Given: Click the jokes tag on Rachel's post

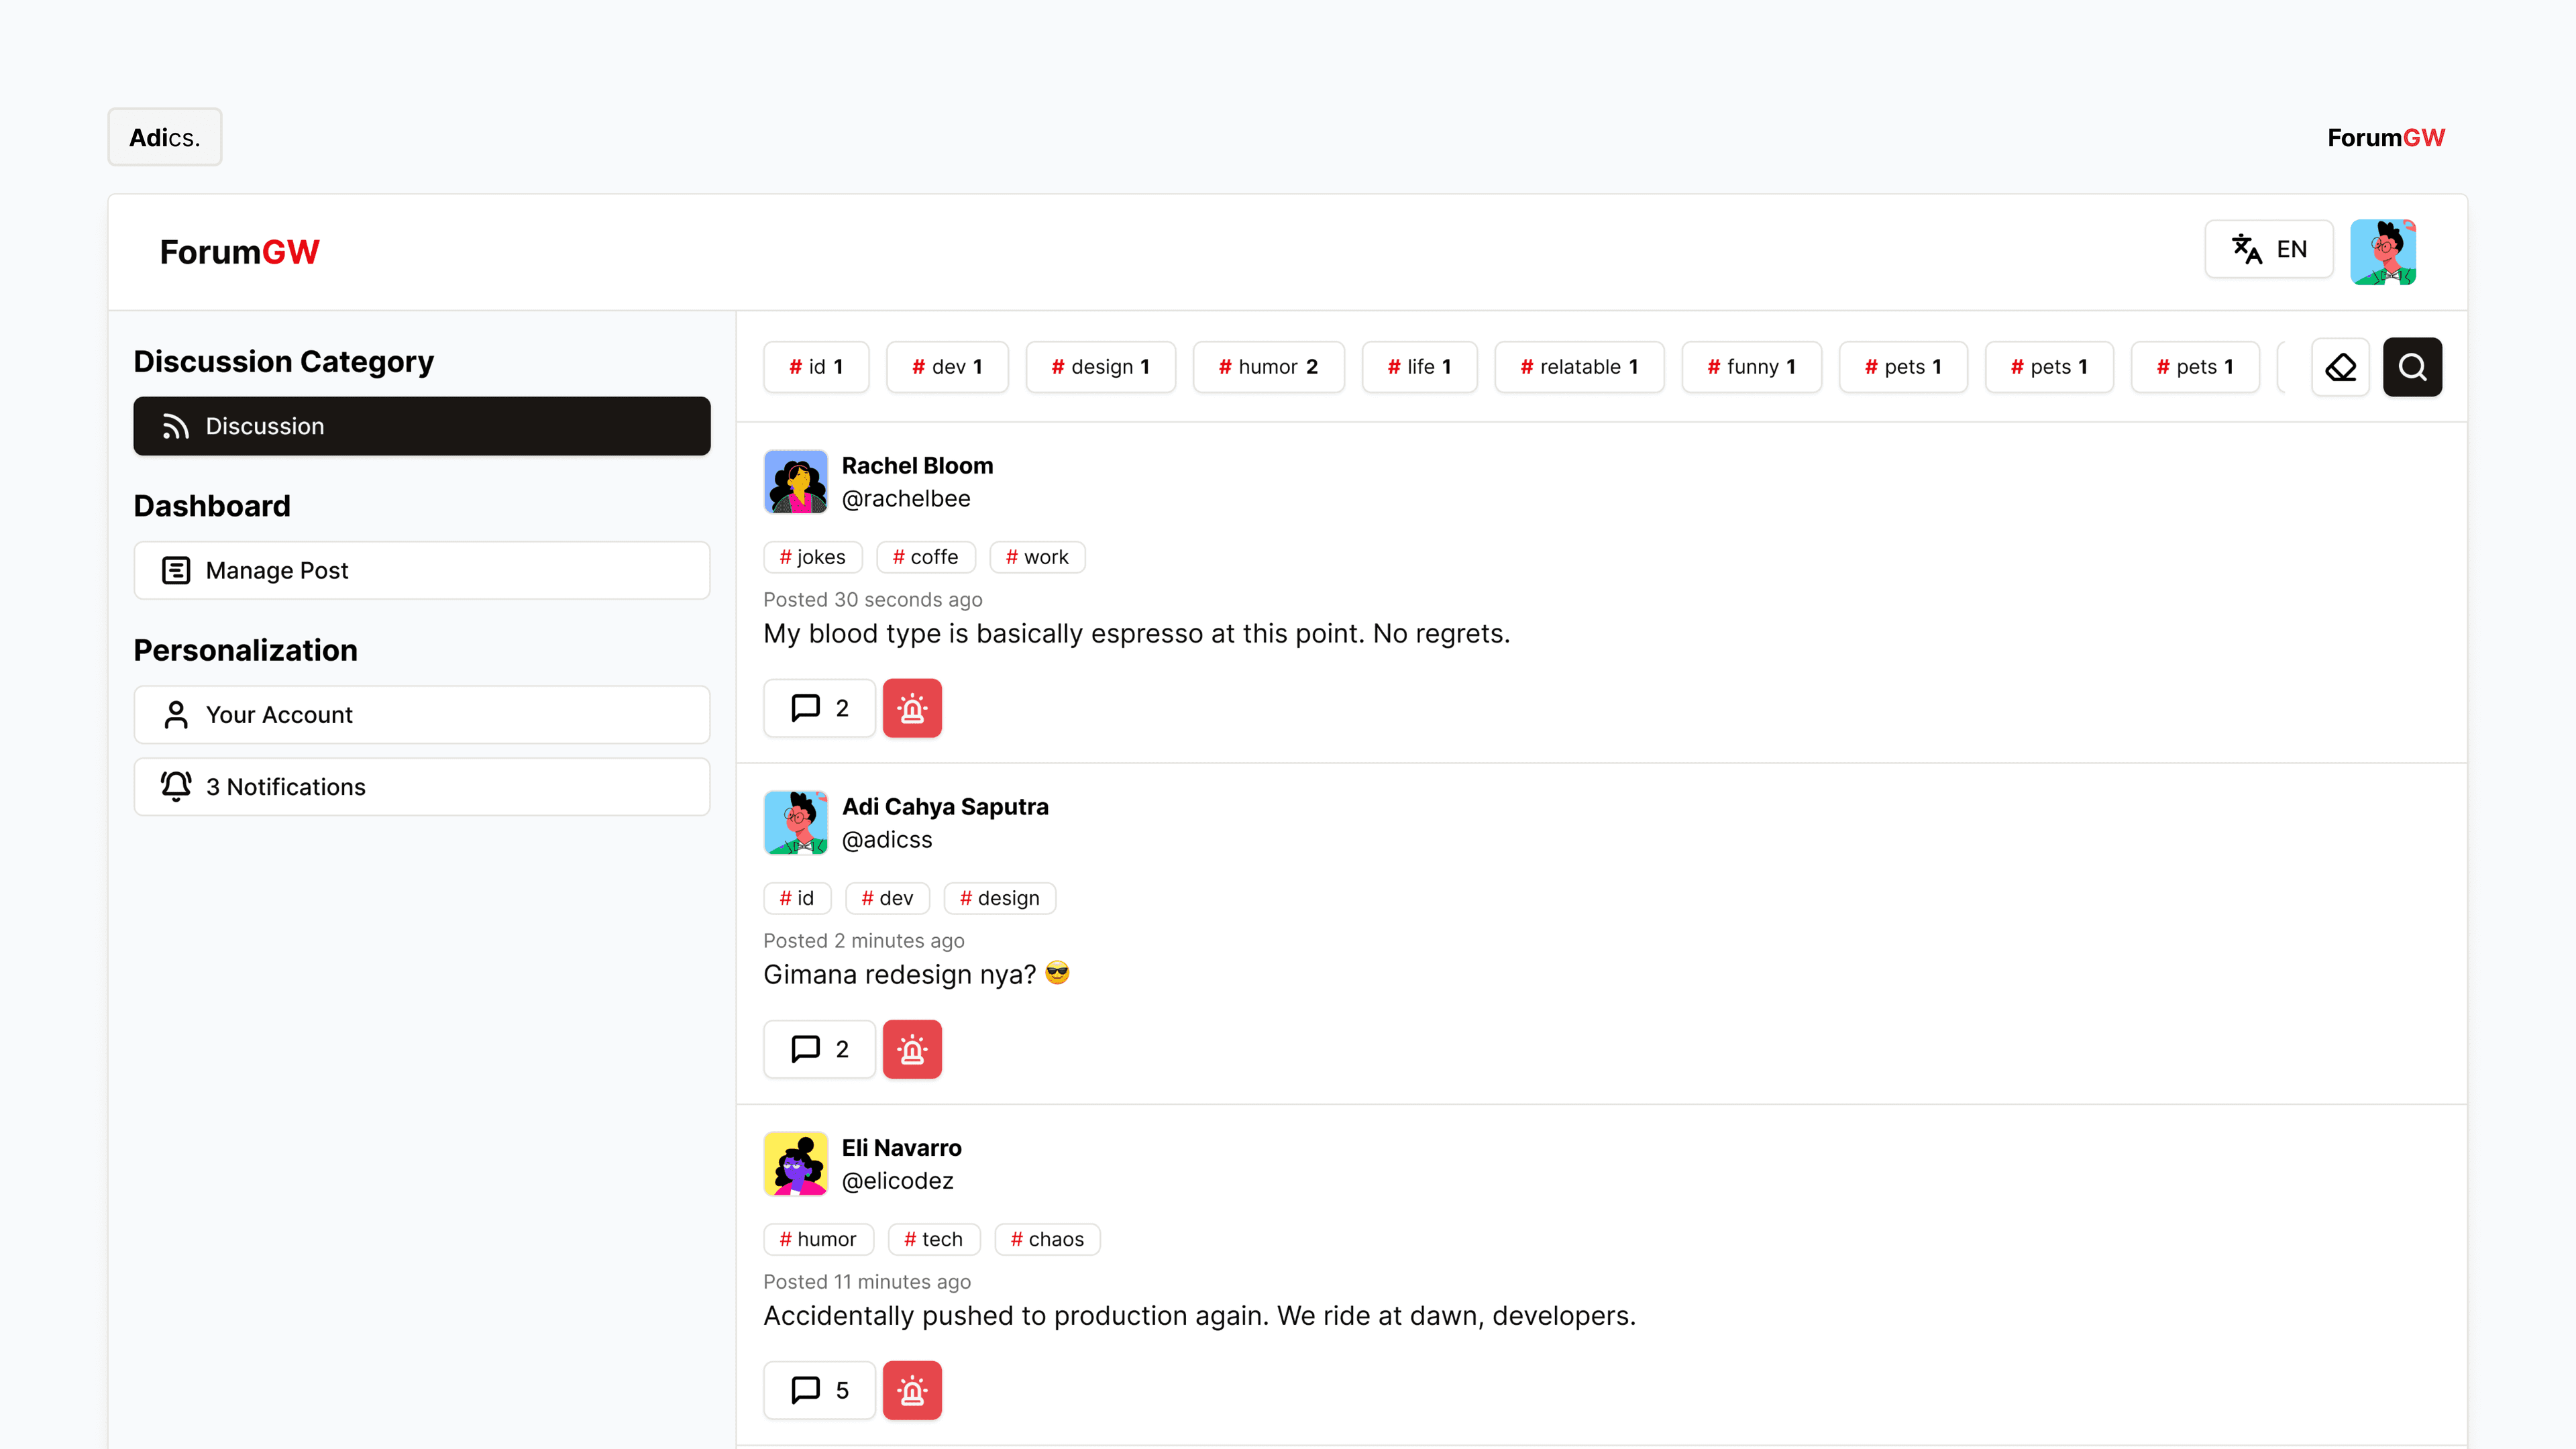Looking at the screenshot, I should tap(812, 557).
